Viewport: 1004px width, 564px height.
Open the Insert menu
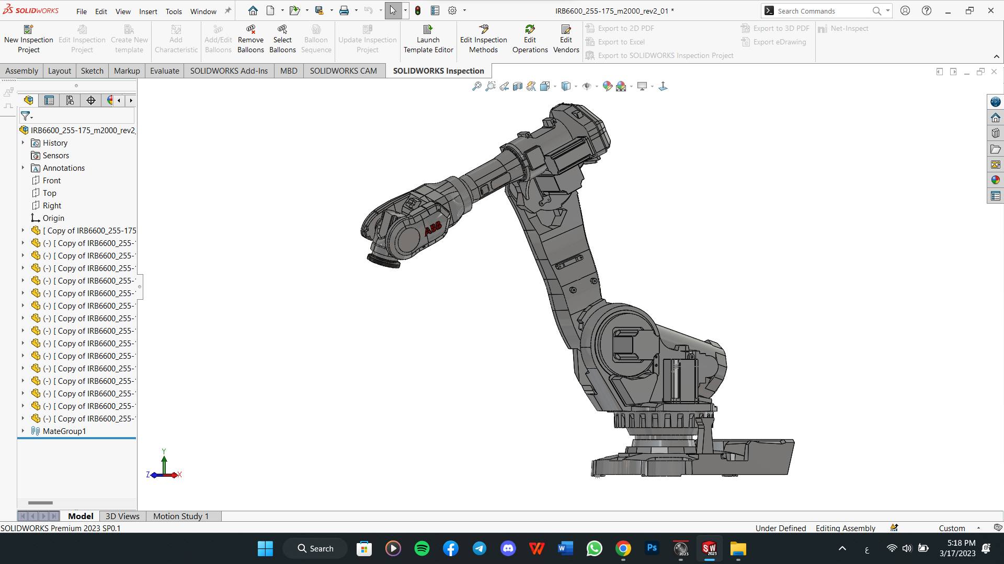148,11
